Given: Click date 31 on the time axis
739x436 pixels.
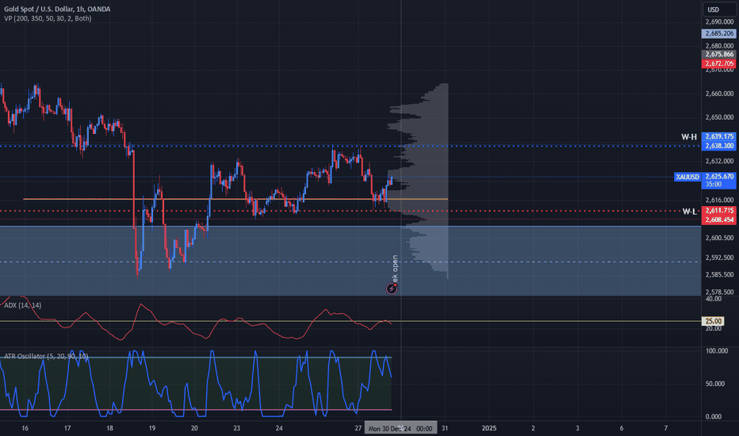Looking at the screenshot, I should 445,428.
